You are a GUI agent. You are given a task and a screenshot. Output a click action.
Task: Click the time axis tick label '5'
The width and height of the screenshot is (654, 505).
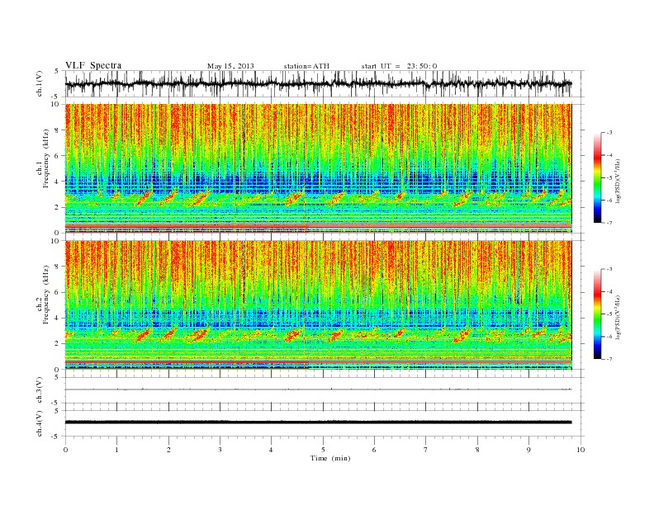323,450
